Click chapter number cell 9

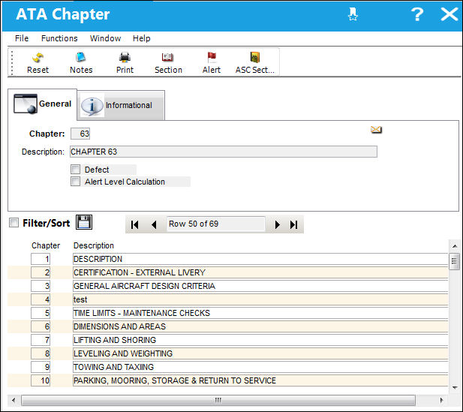tap(41, 367)
